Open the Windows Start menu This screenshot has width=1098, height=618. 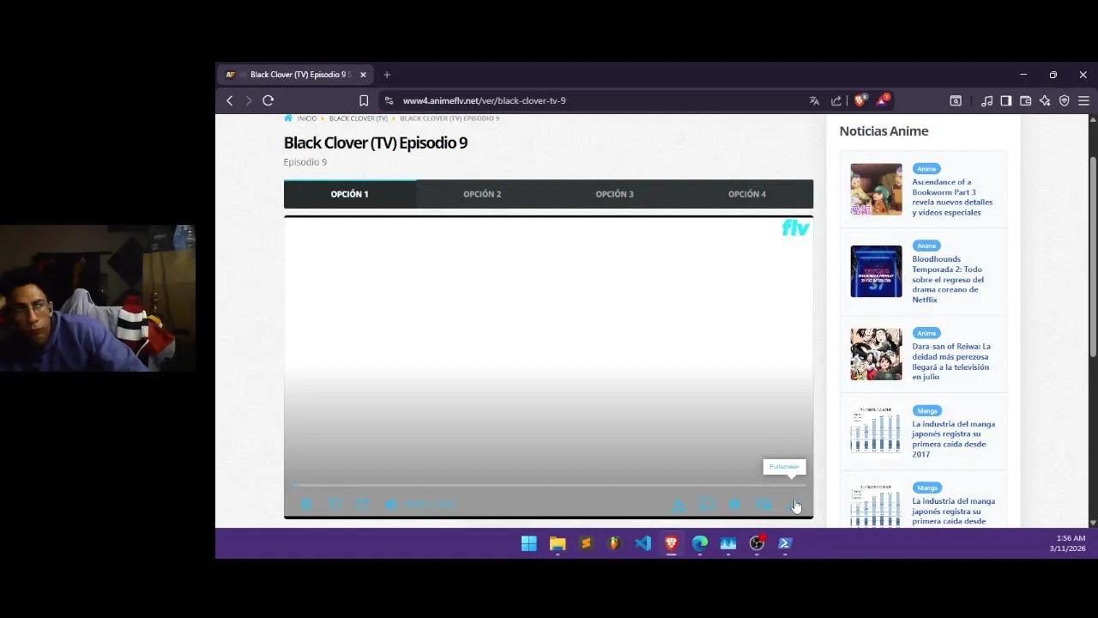[x=529, y=543]
